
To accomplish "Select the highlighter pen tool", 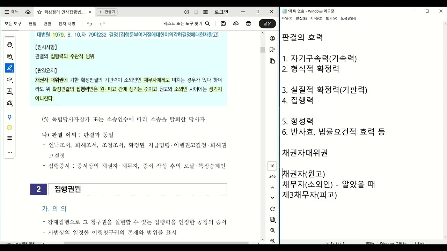I will 10,68.
